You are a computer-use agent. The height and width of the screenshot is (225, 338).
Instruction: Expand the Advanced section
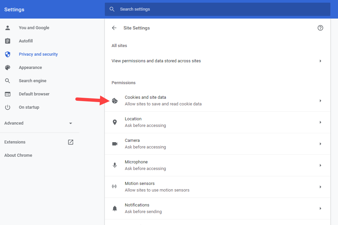[x=70, y=123]
